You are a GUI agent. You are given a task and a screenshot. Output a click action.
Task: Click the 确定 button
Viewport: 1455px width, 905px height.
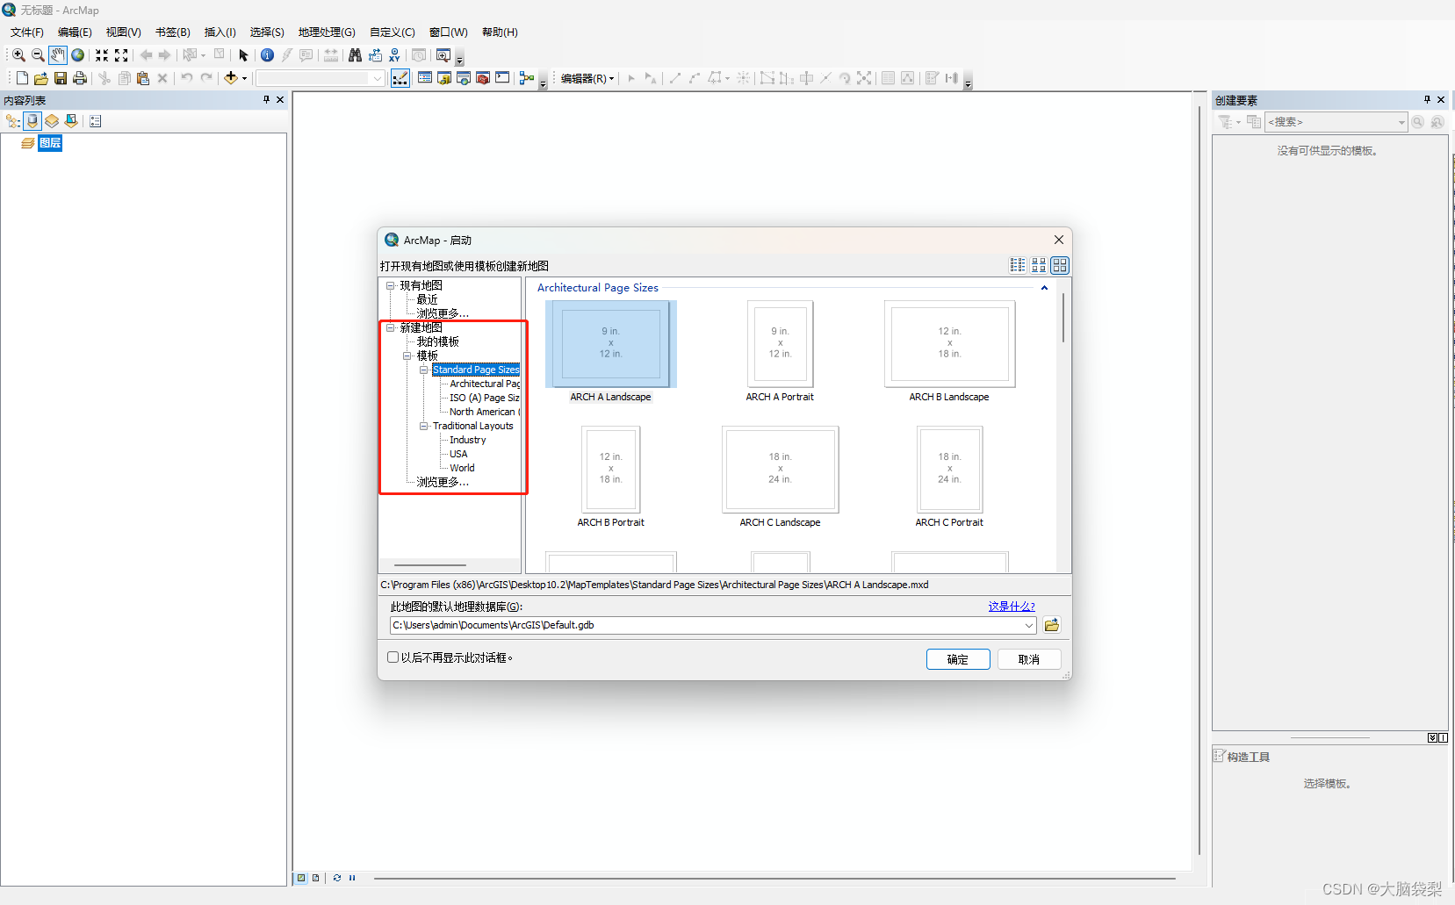click(x=958, y=659)
